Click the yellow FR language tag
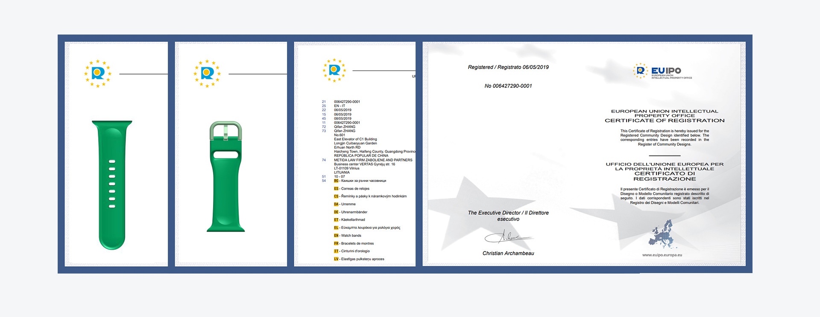The image size is (820, 317). 336,244
